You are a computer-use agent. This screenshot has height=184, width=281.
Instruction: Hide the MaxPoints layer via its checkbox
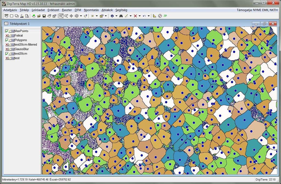point(7,31)
